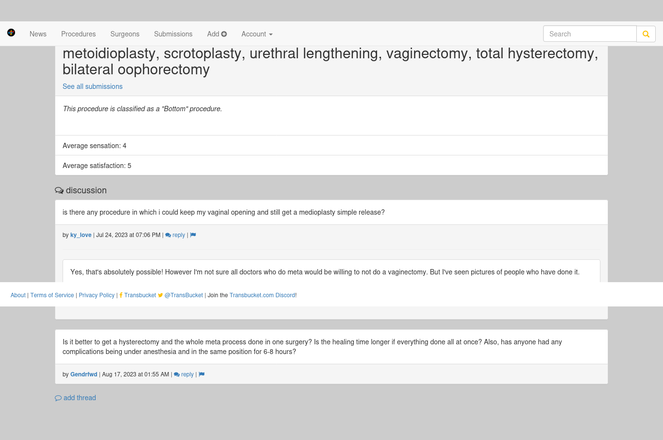Open the Transbucket.com Discord link
This screenshot has height=440, width=663.
tap(262, 295)
